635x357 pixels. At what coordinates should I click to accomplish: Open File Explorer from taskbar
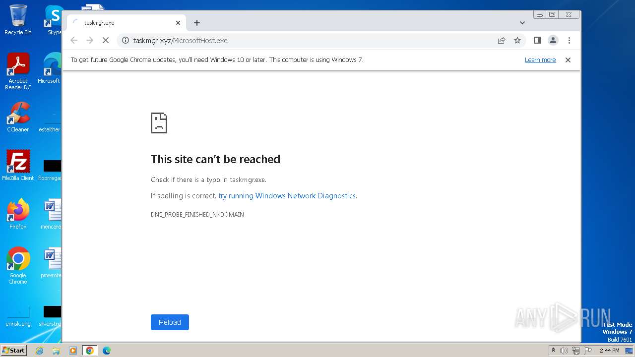click(x=56, y=351)
